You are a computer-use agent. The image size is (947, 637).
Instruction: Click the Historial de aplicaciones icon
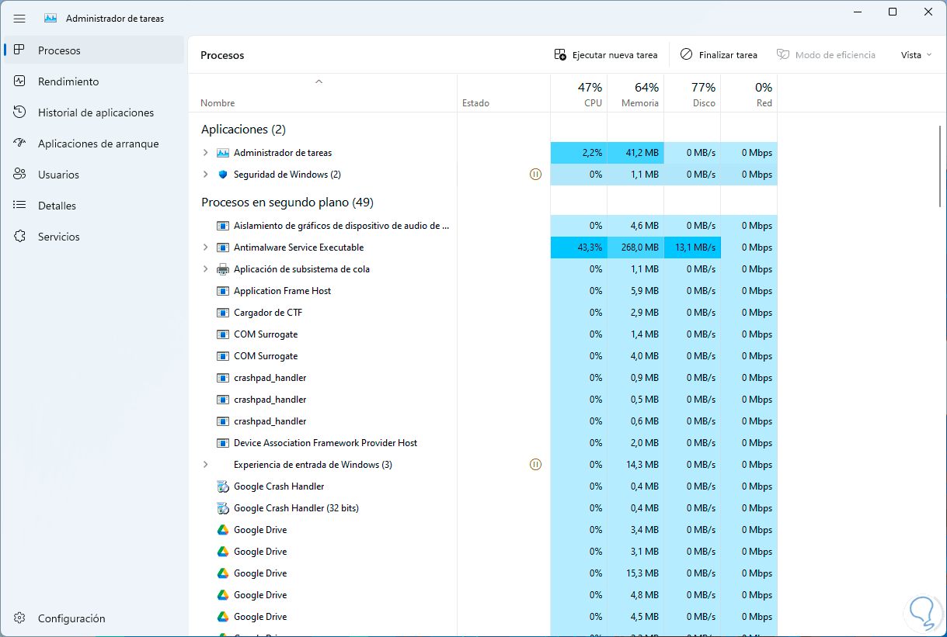20,113
